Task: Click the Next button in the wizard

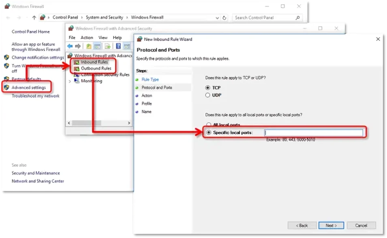Action: tap(331, 225)
